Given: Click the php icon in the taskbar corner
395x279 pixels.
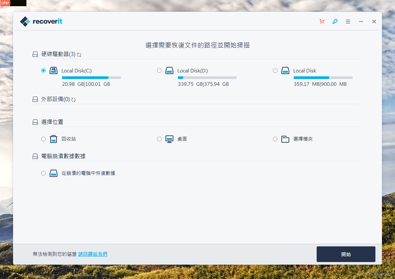Looking at the screenshot, I should pos(5,3).
